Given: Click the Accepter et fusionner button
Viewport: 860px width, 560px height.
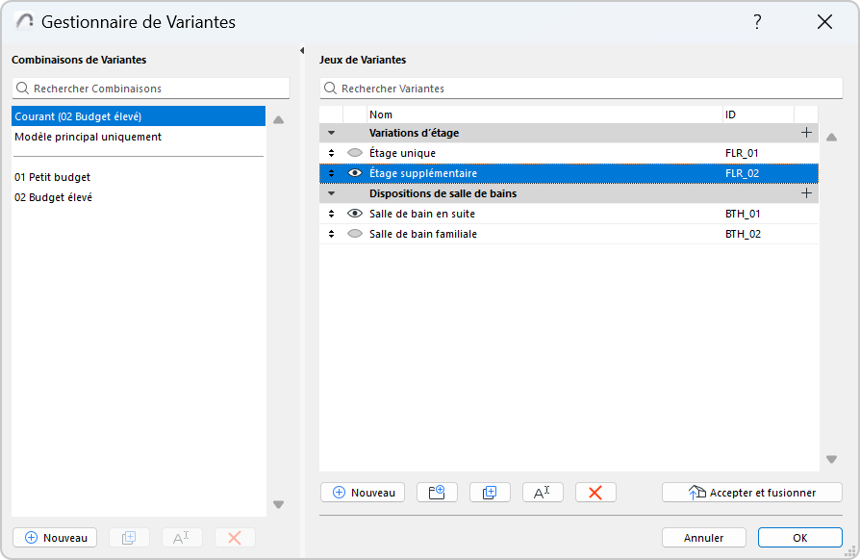Looking at the screenshot, I should tap(752, 492).
